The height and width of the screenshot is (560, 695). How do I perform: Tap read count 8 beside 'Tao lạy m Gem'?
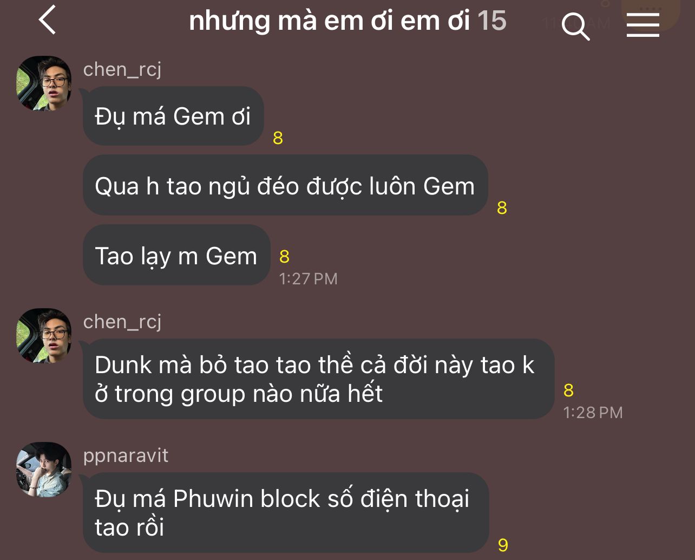point(284,256)
